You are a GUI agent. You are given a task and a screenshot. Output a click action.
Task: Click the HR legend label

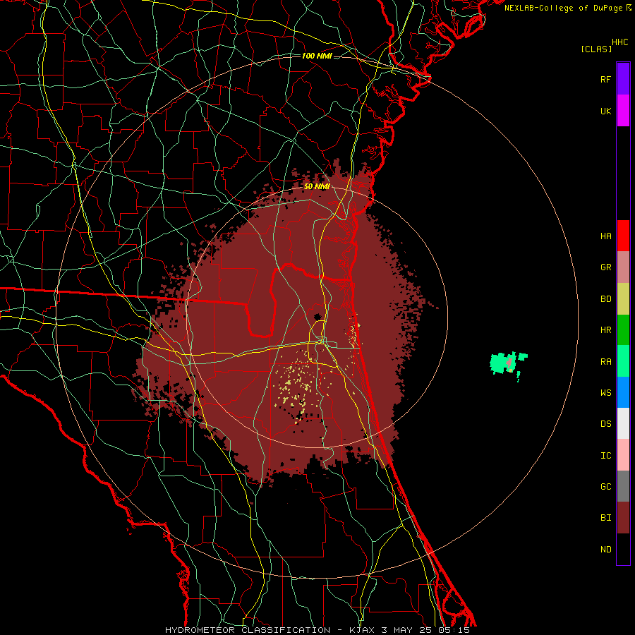tap(605, 330)
